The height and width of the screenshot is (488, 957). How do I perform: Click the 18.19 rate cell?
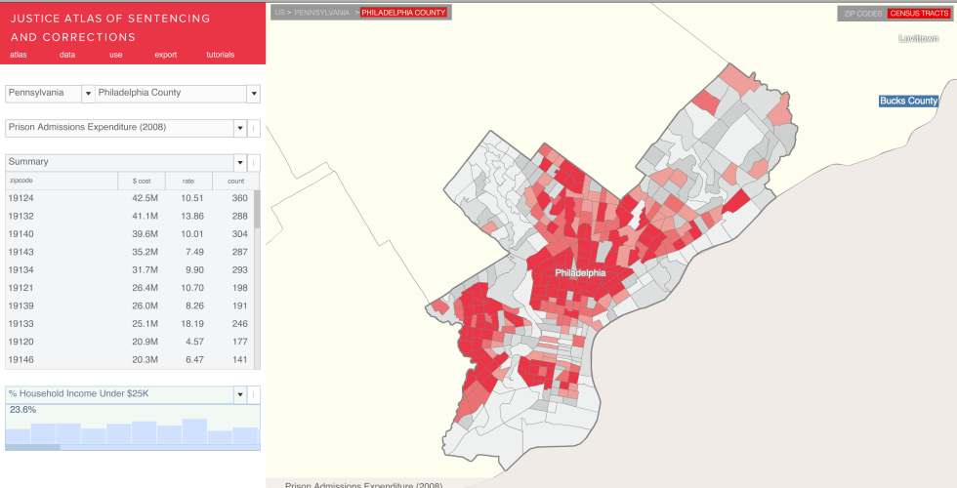tap(192, 324)
